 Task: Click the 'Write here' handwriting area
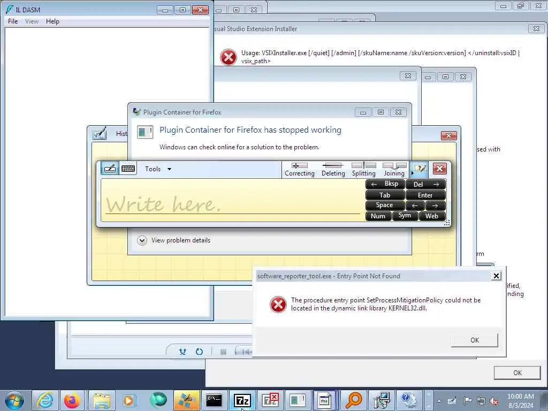click(232, 200)
